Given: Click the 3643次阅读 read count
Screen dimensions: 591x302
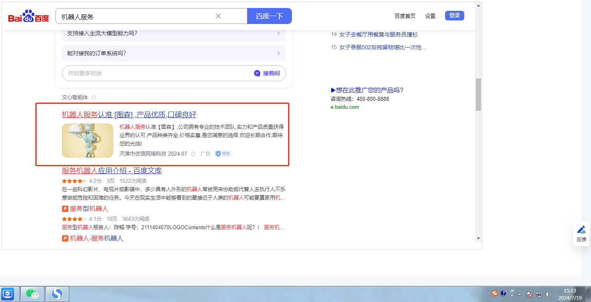Looking at the screenshot, I should click(x=136, y=219).
